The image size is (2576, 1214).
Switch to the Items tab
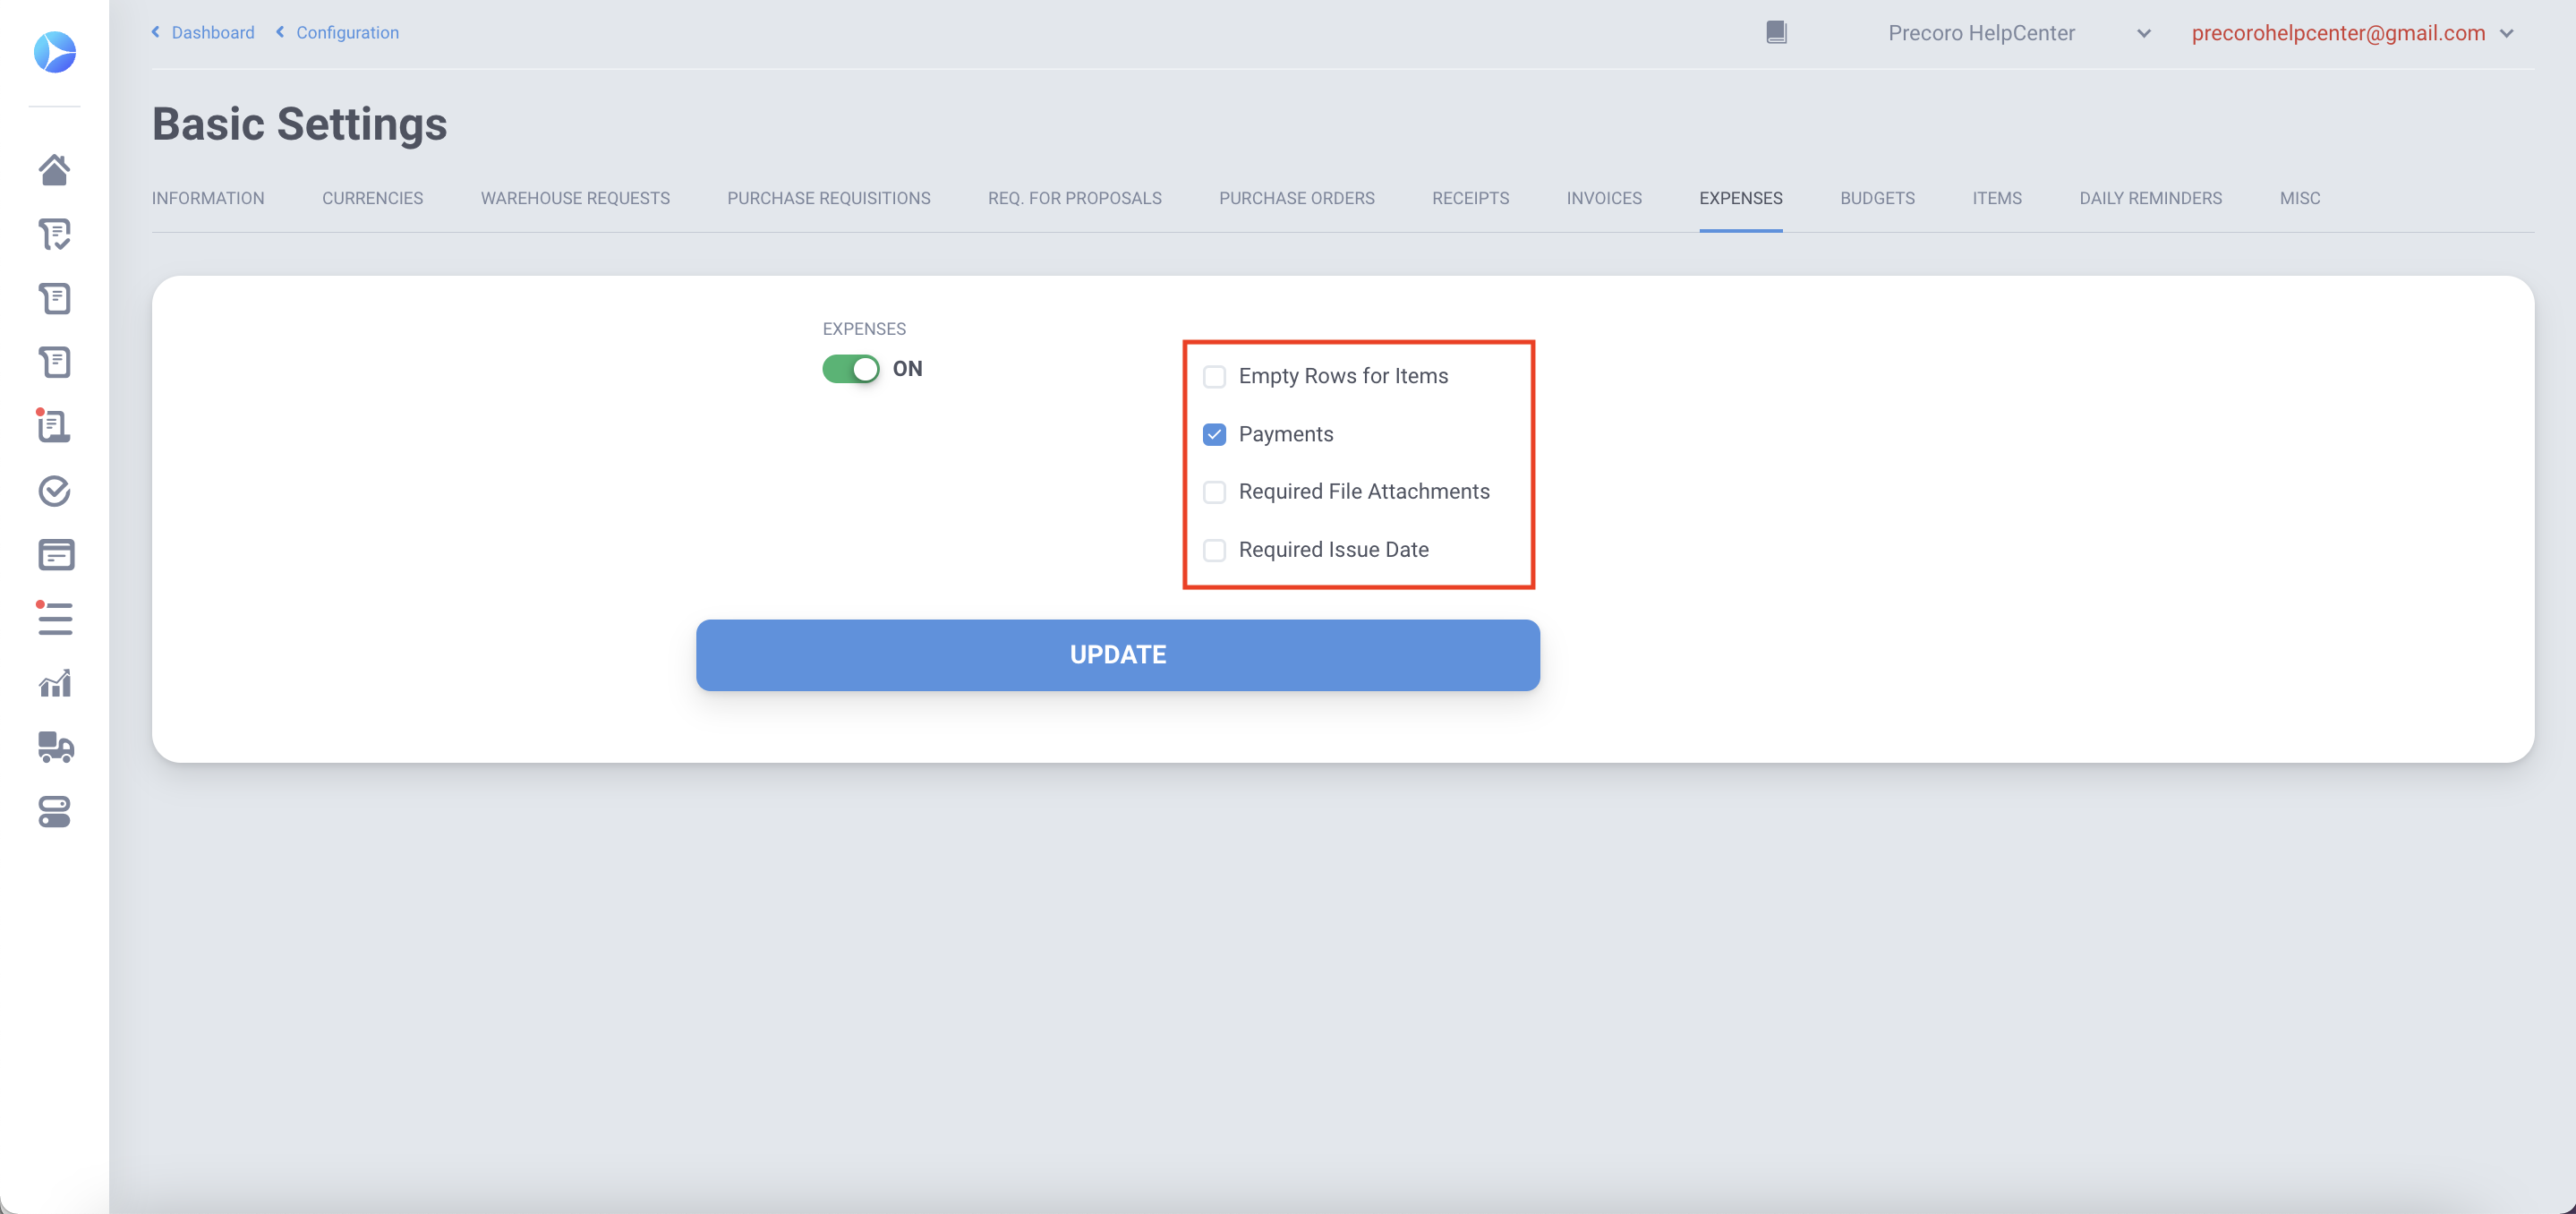pyautogui.click(x=1997, y=198)
